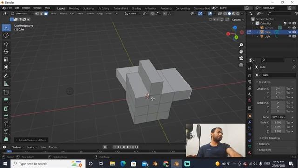The height and width of the screenshot is (168, 298).
Task: Open the Render properties tab
Action: 250,76
